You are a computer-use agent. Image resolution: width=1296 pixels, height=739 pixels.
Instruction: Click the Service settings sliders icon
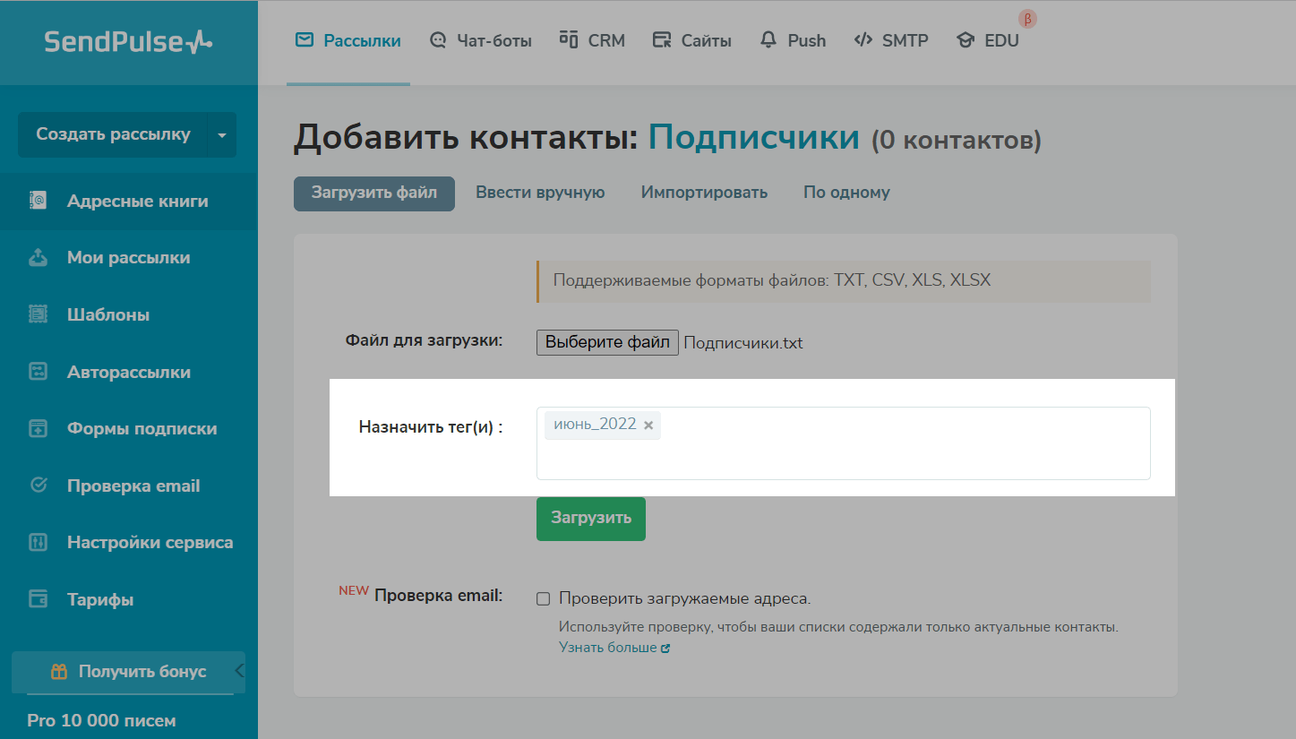(x=38, y=543)
